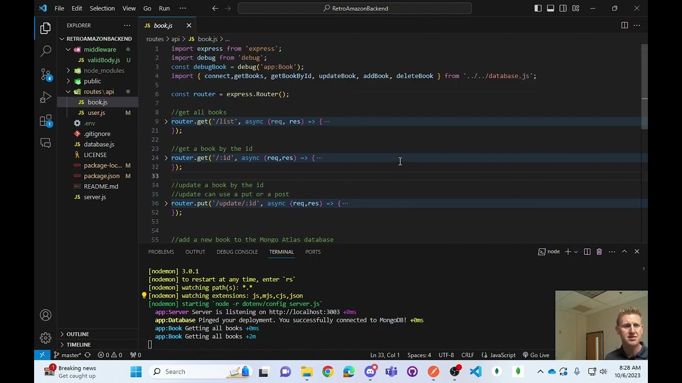This screenshot has height=383, width=682.
Task: Open the View menu
Action: point(129,8)
